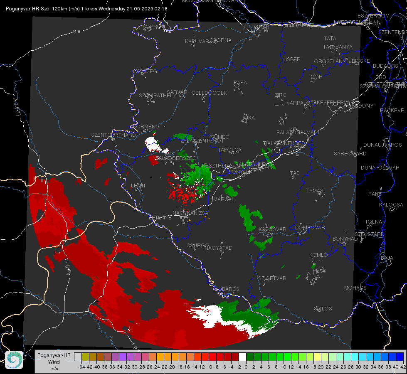Viewport: 407px width, 374px height.
Task: Click the KÖRMEND town label
Action: coord(146,127)
